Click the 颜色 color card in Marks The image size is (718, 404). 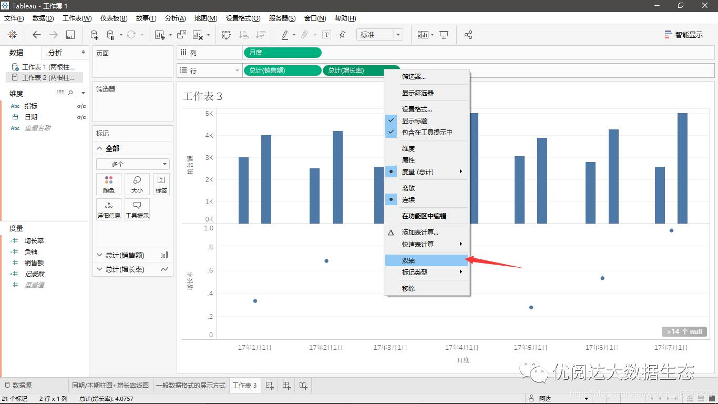click(x=109, y=184)
